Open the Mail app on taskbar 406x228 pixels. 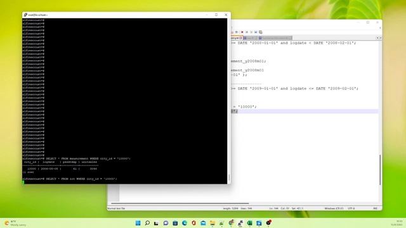pos(203,223)
